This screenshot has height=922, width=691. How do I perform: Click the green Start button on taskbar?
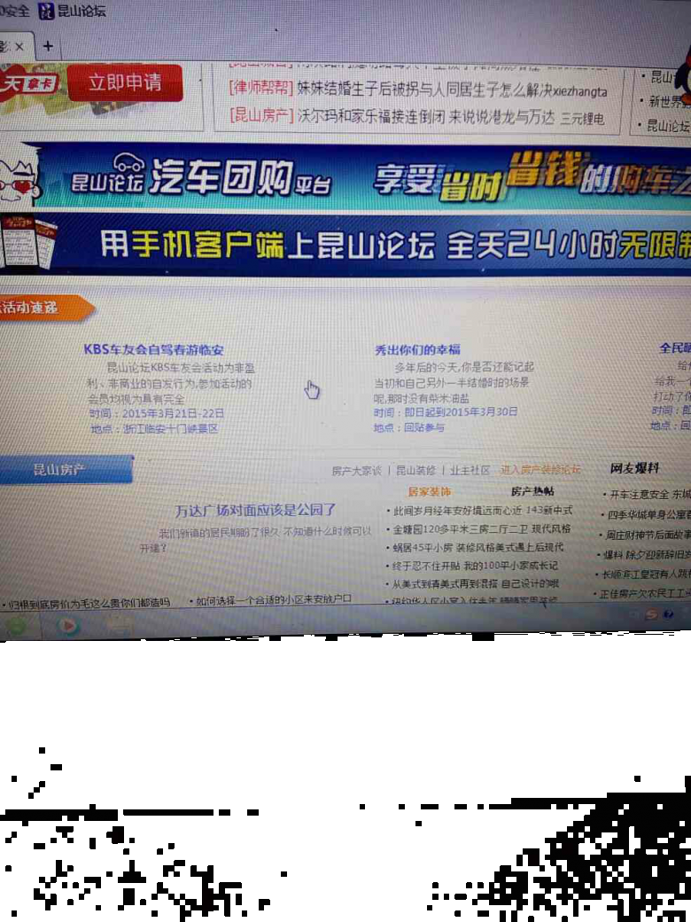(x=16, y=626)
